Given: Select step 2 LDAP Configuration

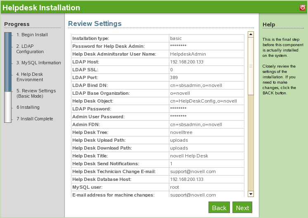Looking at the screenshot, I should coord(30,49).
